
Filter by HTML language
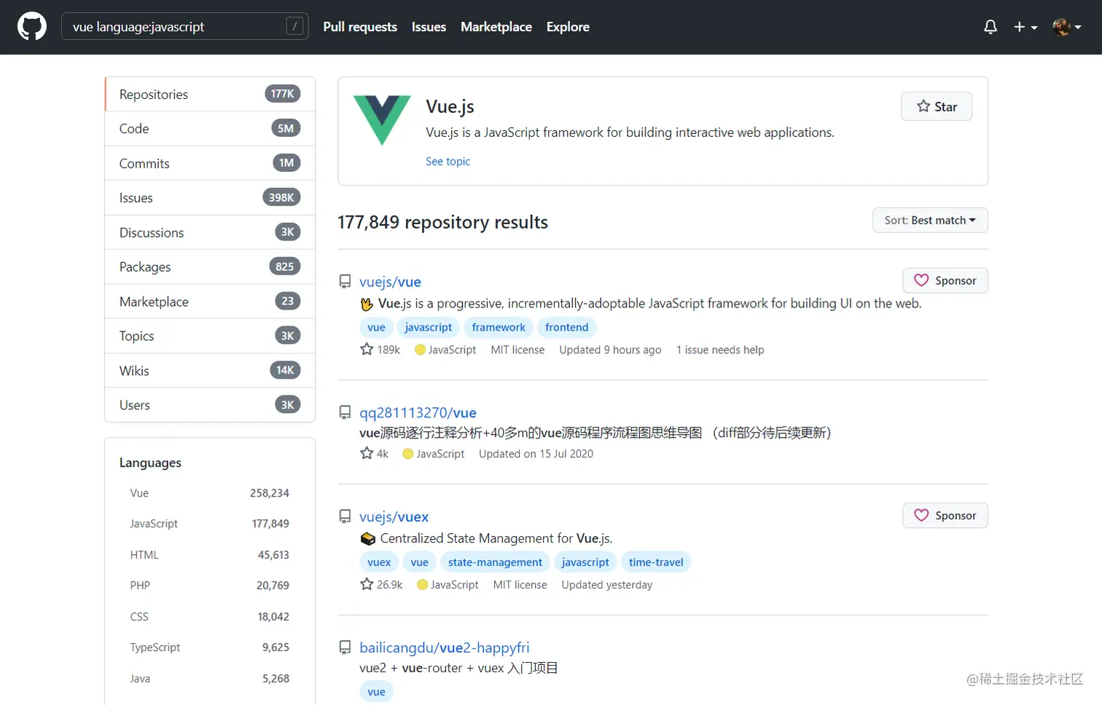tap(210, 555)
